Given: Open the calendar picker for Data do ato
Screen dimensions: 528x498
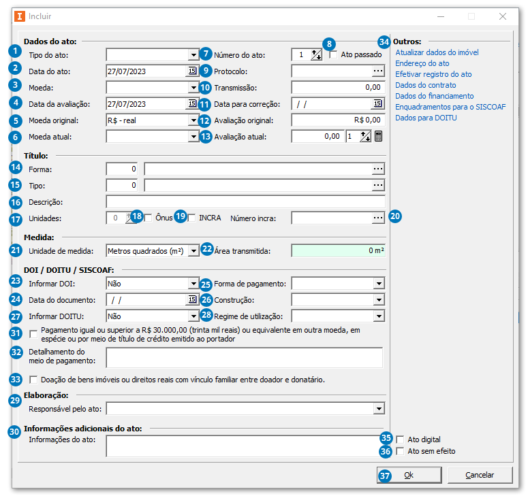Looking at the screenshot, I should (x=191, y=71).
